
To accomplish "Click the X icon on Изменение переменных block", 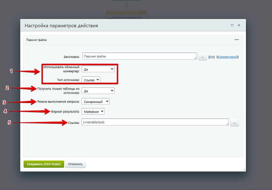I will [x=145, y=13].
